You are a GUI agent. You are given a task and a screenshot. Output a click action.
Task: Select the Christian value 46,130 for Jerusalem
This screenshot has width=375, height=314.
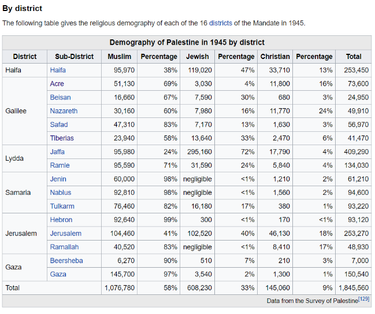pos(279,234)
